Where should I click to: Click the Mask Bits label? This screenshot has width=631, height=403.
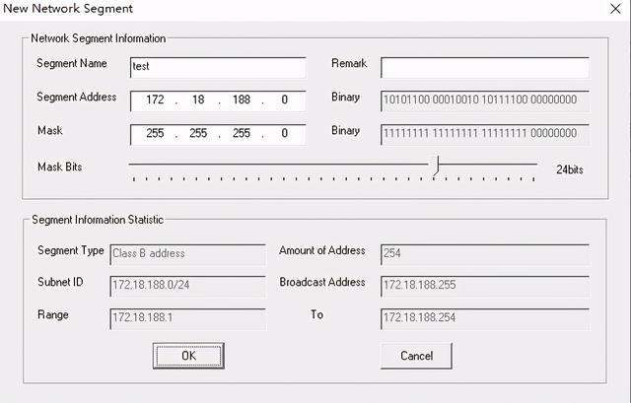tap(59, 167)
